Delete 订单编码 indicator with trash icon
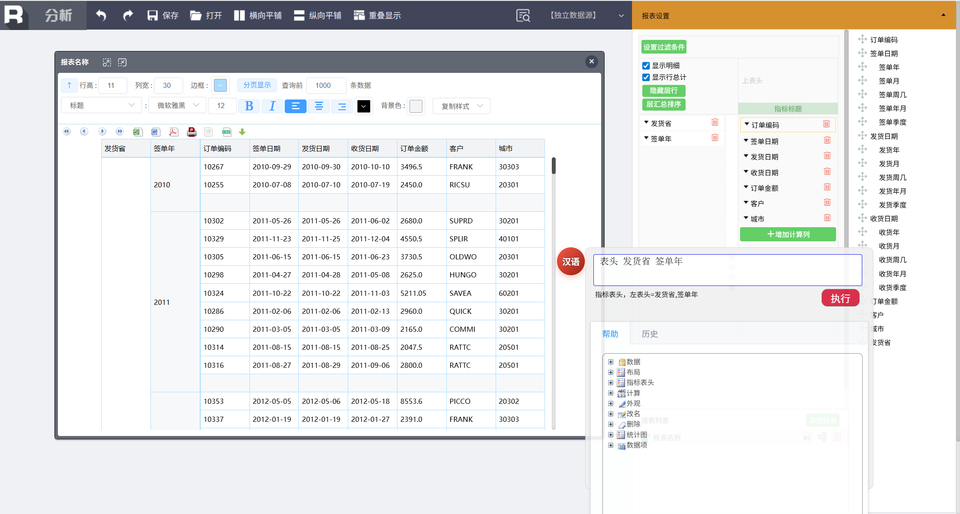 click(826, 124)
